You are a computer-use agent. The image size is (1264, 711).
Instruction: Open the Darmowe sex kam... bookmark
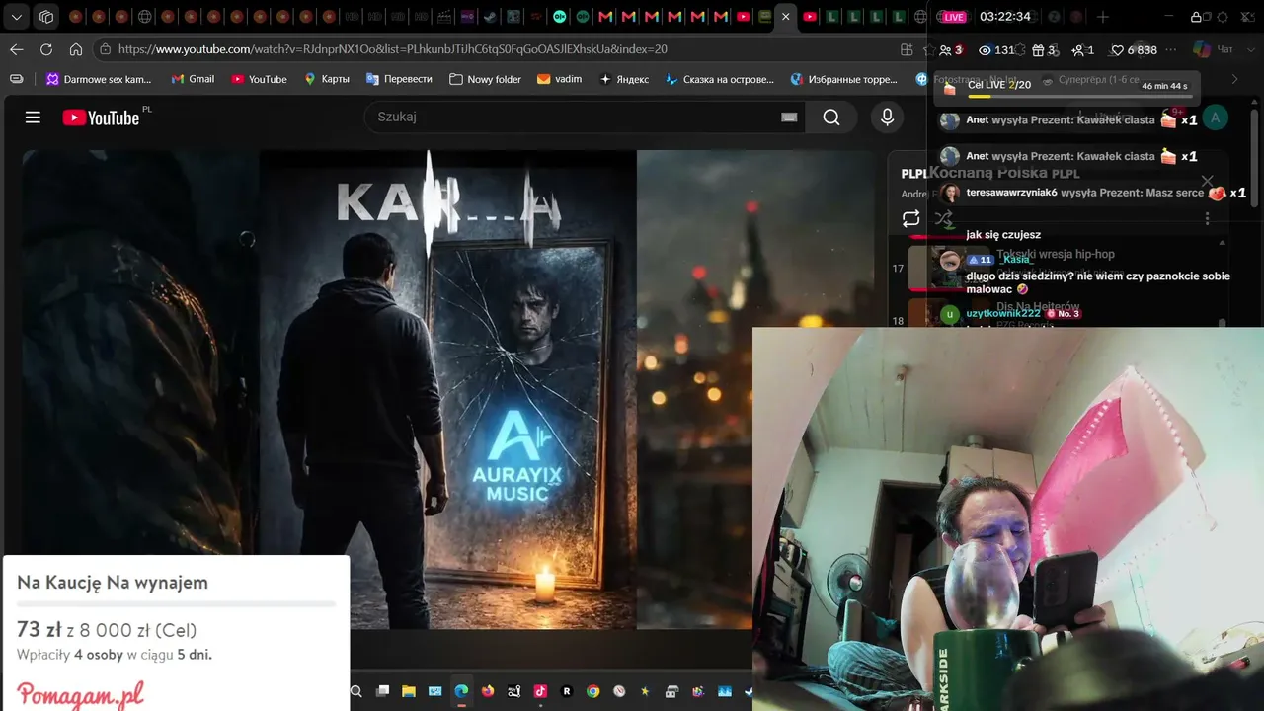coord(99,79)
